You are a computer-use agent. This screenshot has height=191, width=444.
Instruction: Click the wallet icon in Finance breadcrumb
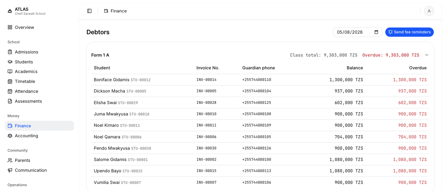pos(106,11)
